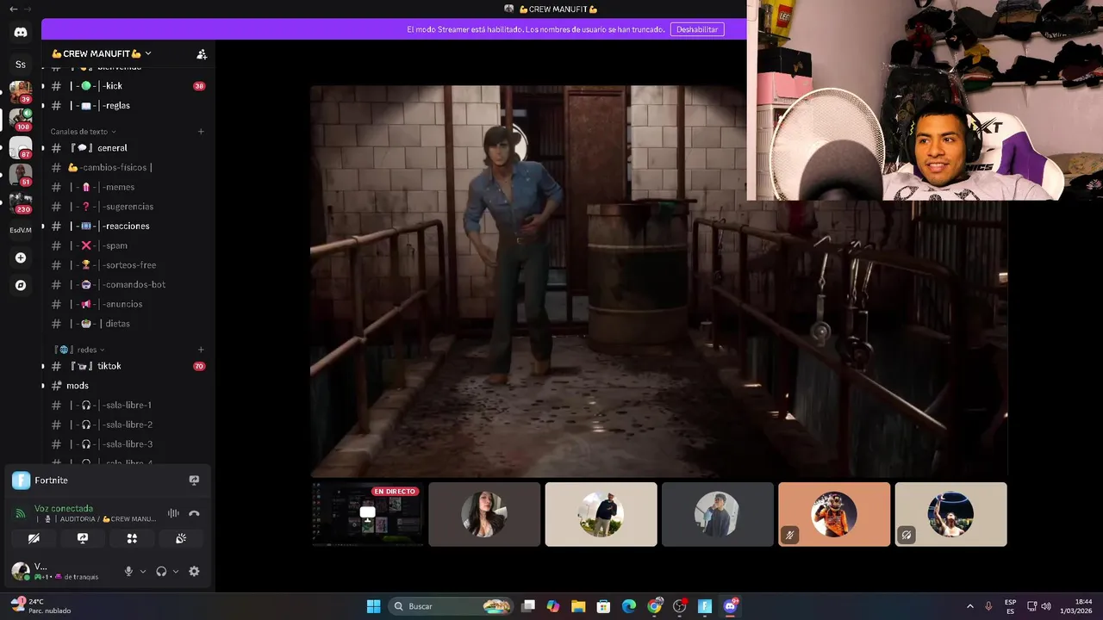The height and width of the screenshot is (620, 1103).
Task: Disconnect from voice channel
Action: [x=194, y=513]
